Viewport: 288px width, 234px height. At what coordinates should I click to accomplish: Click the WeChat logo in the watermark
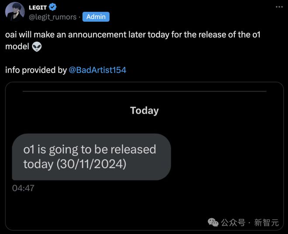213,222
